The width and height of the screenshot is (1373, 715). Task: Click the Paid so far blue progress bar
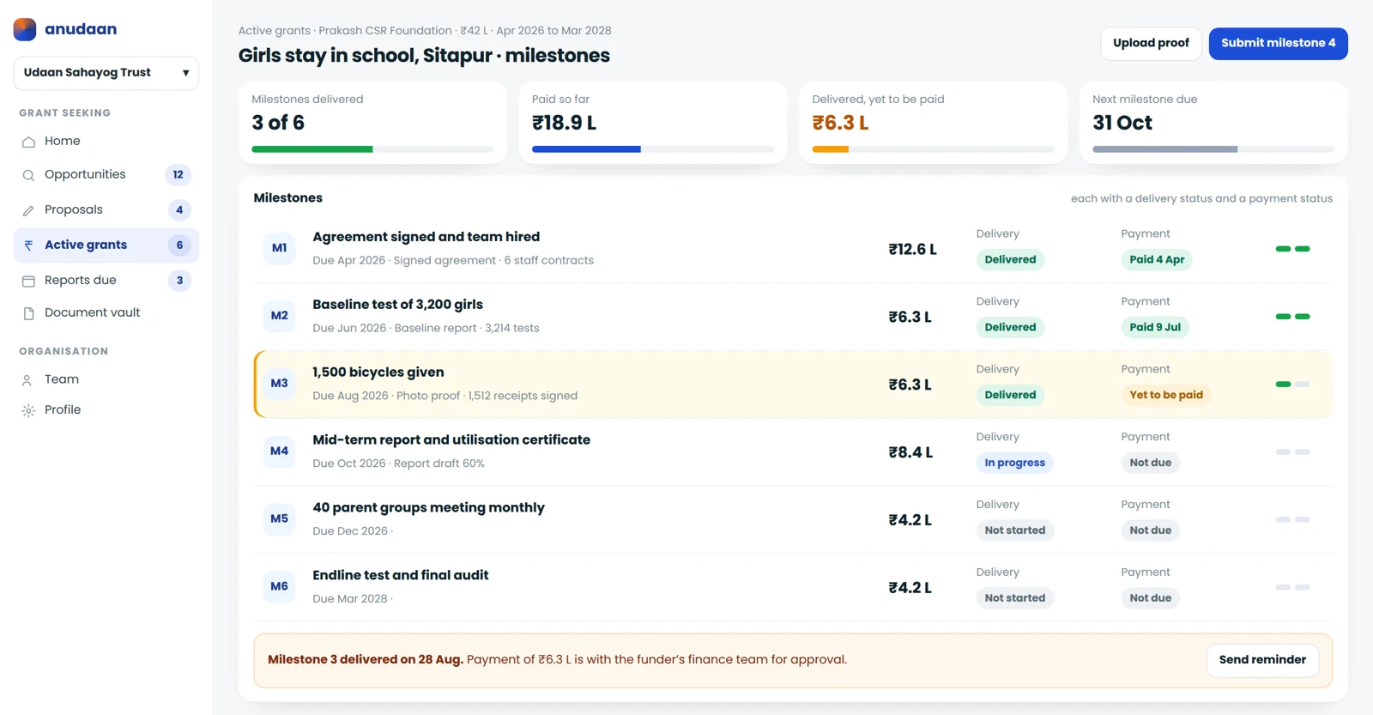586,149
